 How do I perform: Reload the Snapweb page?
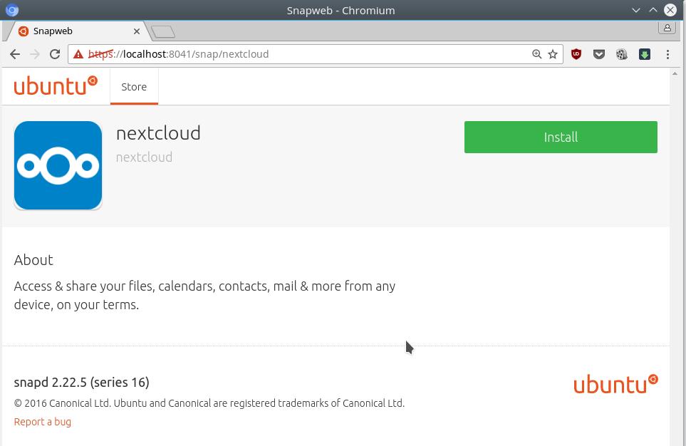[55, 54]
